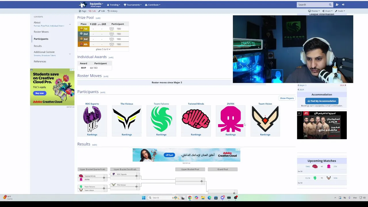The height and width of the screenshot is (207, 368).
Task: Switch to the Talk tab
Action: 92,11
